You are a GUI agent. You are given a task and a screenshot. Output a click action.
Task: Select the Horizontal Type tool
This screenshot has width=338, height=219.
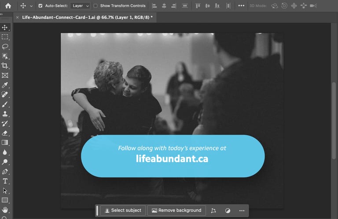coord(5,181)
